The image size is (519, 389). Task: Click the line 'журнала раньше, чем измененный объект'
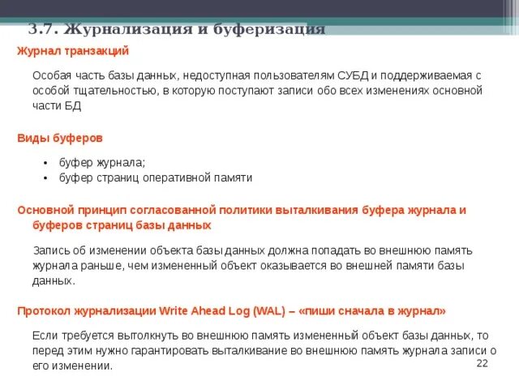click(x=248, y=266)
